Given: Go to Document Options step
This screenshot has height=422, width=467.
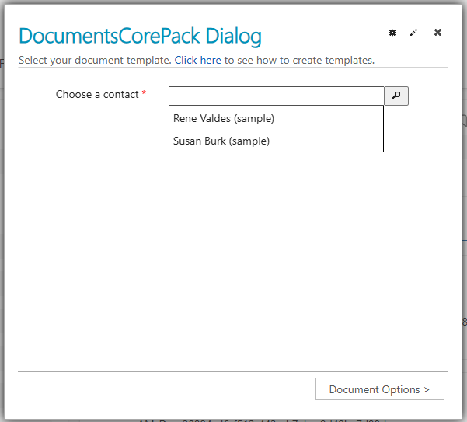Looking at the screenshot, I should (x=380, y=389).
